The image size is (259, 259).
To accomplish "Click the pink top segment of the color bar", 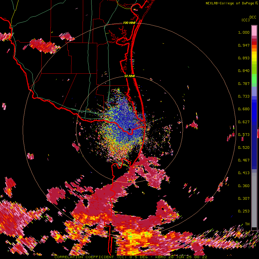I will [x=254, y=31].
